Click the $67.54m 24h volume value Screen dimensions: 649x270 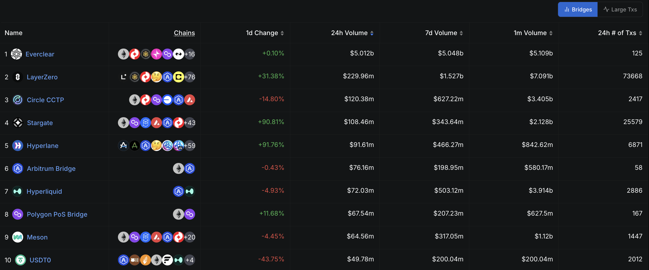click(361, 213)
